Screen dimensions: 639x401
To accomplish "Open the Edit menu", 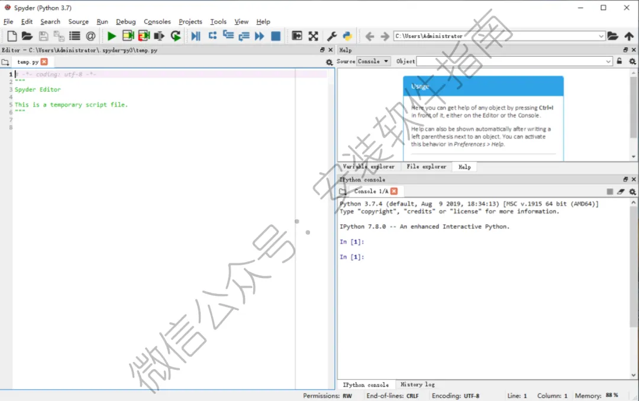I will [27, 22].
